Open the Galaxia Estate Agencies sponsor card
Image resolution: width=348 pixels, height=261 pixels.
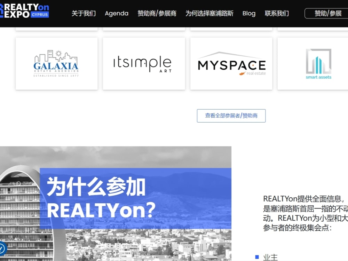[57, 64]
